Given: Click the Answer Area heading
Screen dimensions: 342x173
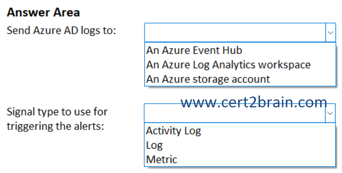Looking at the screenshot, I should click(x=43, y=13).
